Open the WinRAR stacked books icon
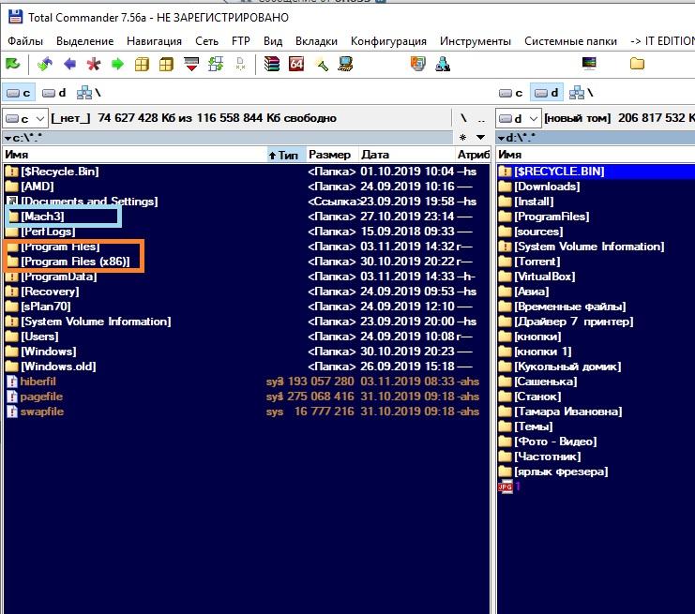Viewport: 695px width, 614px height. (x=272, y=65)
